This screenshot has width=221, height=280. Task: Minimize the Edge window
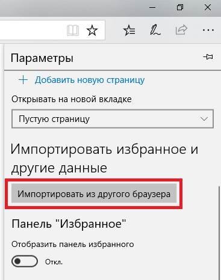click(152, 8)
